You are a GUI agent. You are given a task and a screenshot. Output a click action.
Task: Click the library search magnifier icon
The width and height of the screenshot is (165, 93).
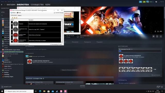tap(2, 16)
